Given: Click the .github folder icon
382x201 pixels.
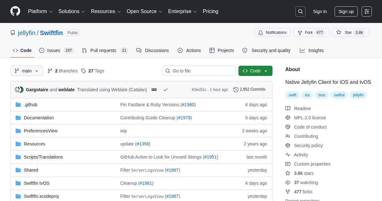Looking at the screenshot, I should click(x=18, y=105).
